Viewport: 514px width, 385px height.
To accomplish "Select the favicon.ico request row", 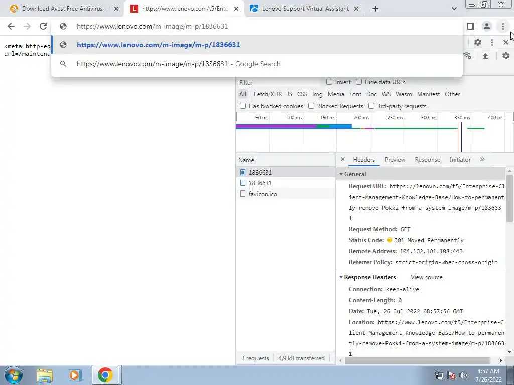I will point(286,194).
